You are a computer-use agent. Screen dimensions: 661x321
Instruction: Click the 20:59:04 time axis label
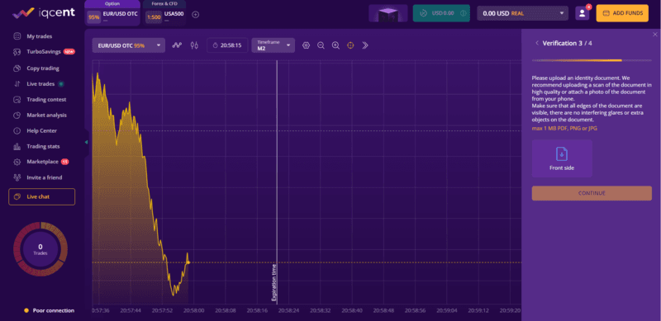tap(446, 310)
